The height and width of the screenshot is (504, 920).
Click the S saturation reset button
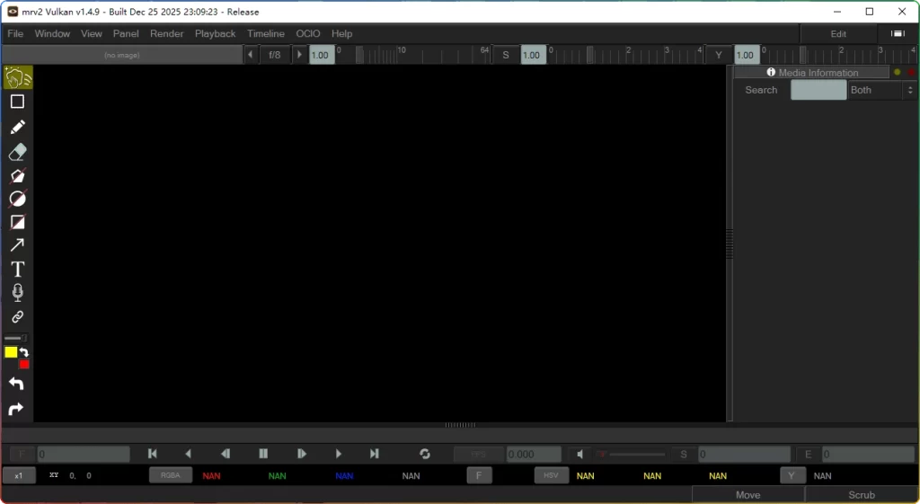point(506,55)
